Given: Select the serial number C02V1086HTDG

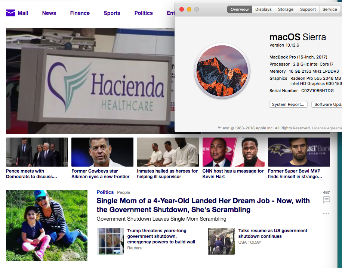Looking at the screenshot, I should (x=317, y=91).
